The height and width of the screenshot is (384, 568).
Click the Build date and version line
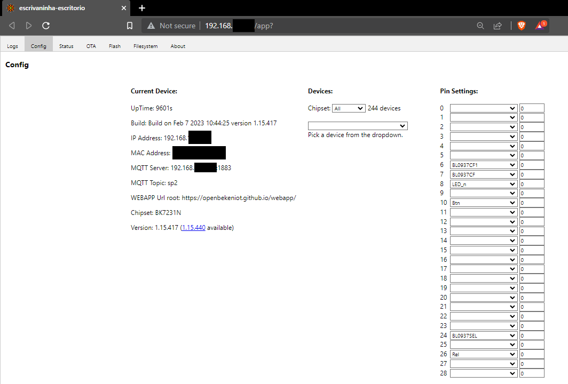tap(203, 123)
